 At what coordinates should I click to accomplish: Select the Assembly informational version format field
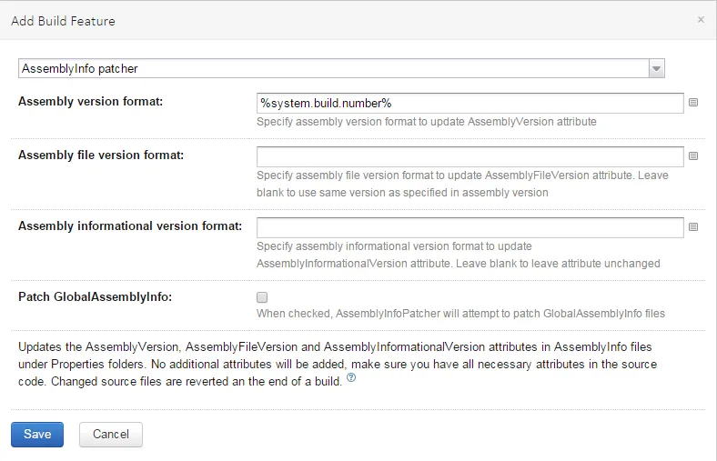(470, 227)
